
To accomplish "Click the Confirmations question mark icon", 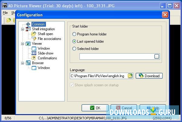I will pos(34,58).
